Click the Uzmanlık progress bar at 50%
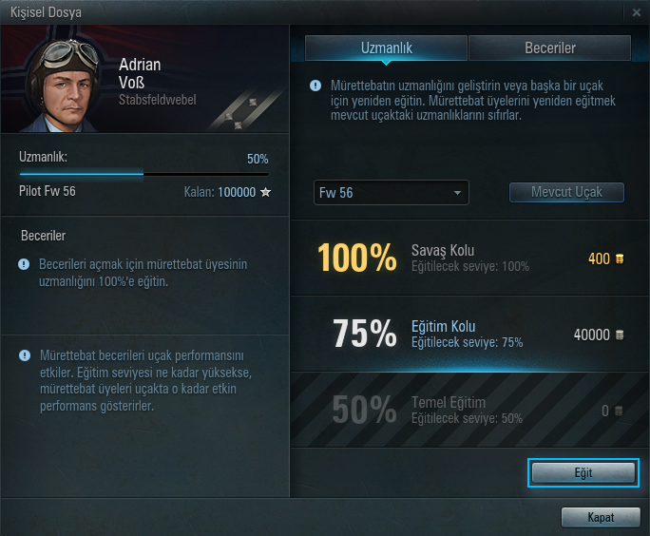The image size is (650, 536). click(x=143, y=175)
